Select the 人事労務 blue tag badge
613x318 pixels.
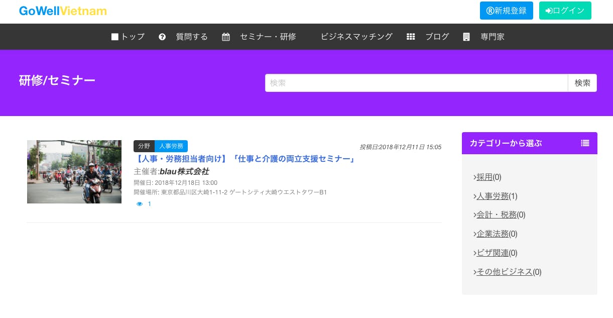coord(171,146)
